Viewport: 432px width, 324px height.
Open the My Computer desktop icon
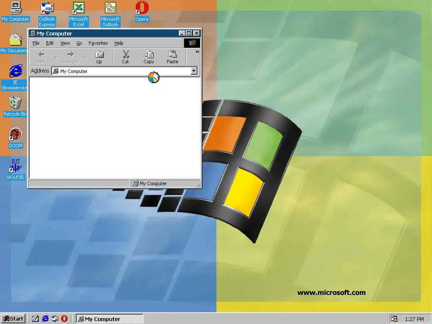16,11
